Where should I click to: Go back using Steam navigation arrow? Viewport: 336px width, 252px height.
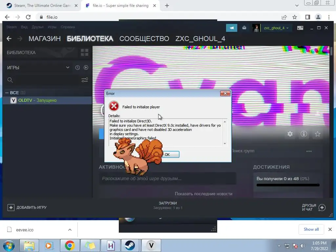click(9, 39)
